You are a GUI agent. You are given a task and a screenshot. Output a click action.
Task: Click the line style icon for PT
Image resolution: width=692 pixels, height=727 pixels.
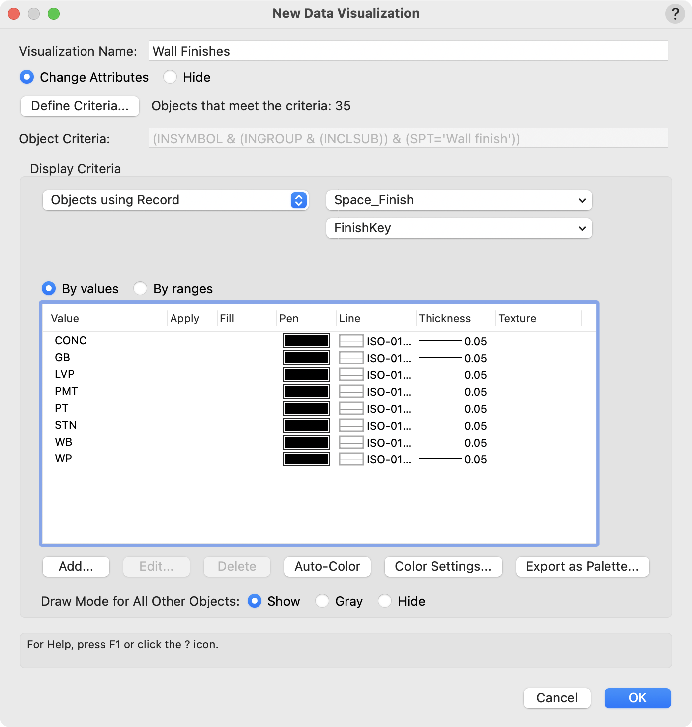[351, 408]
